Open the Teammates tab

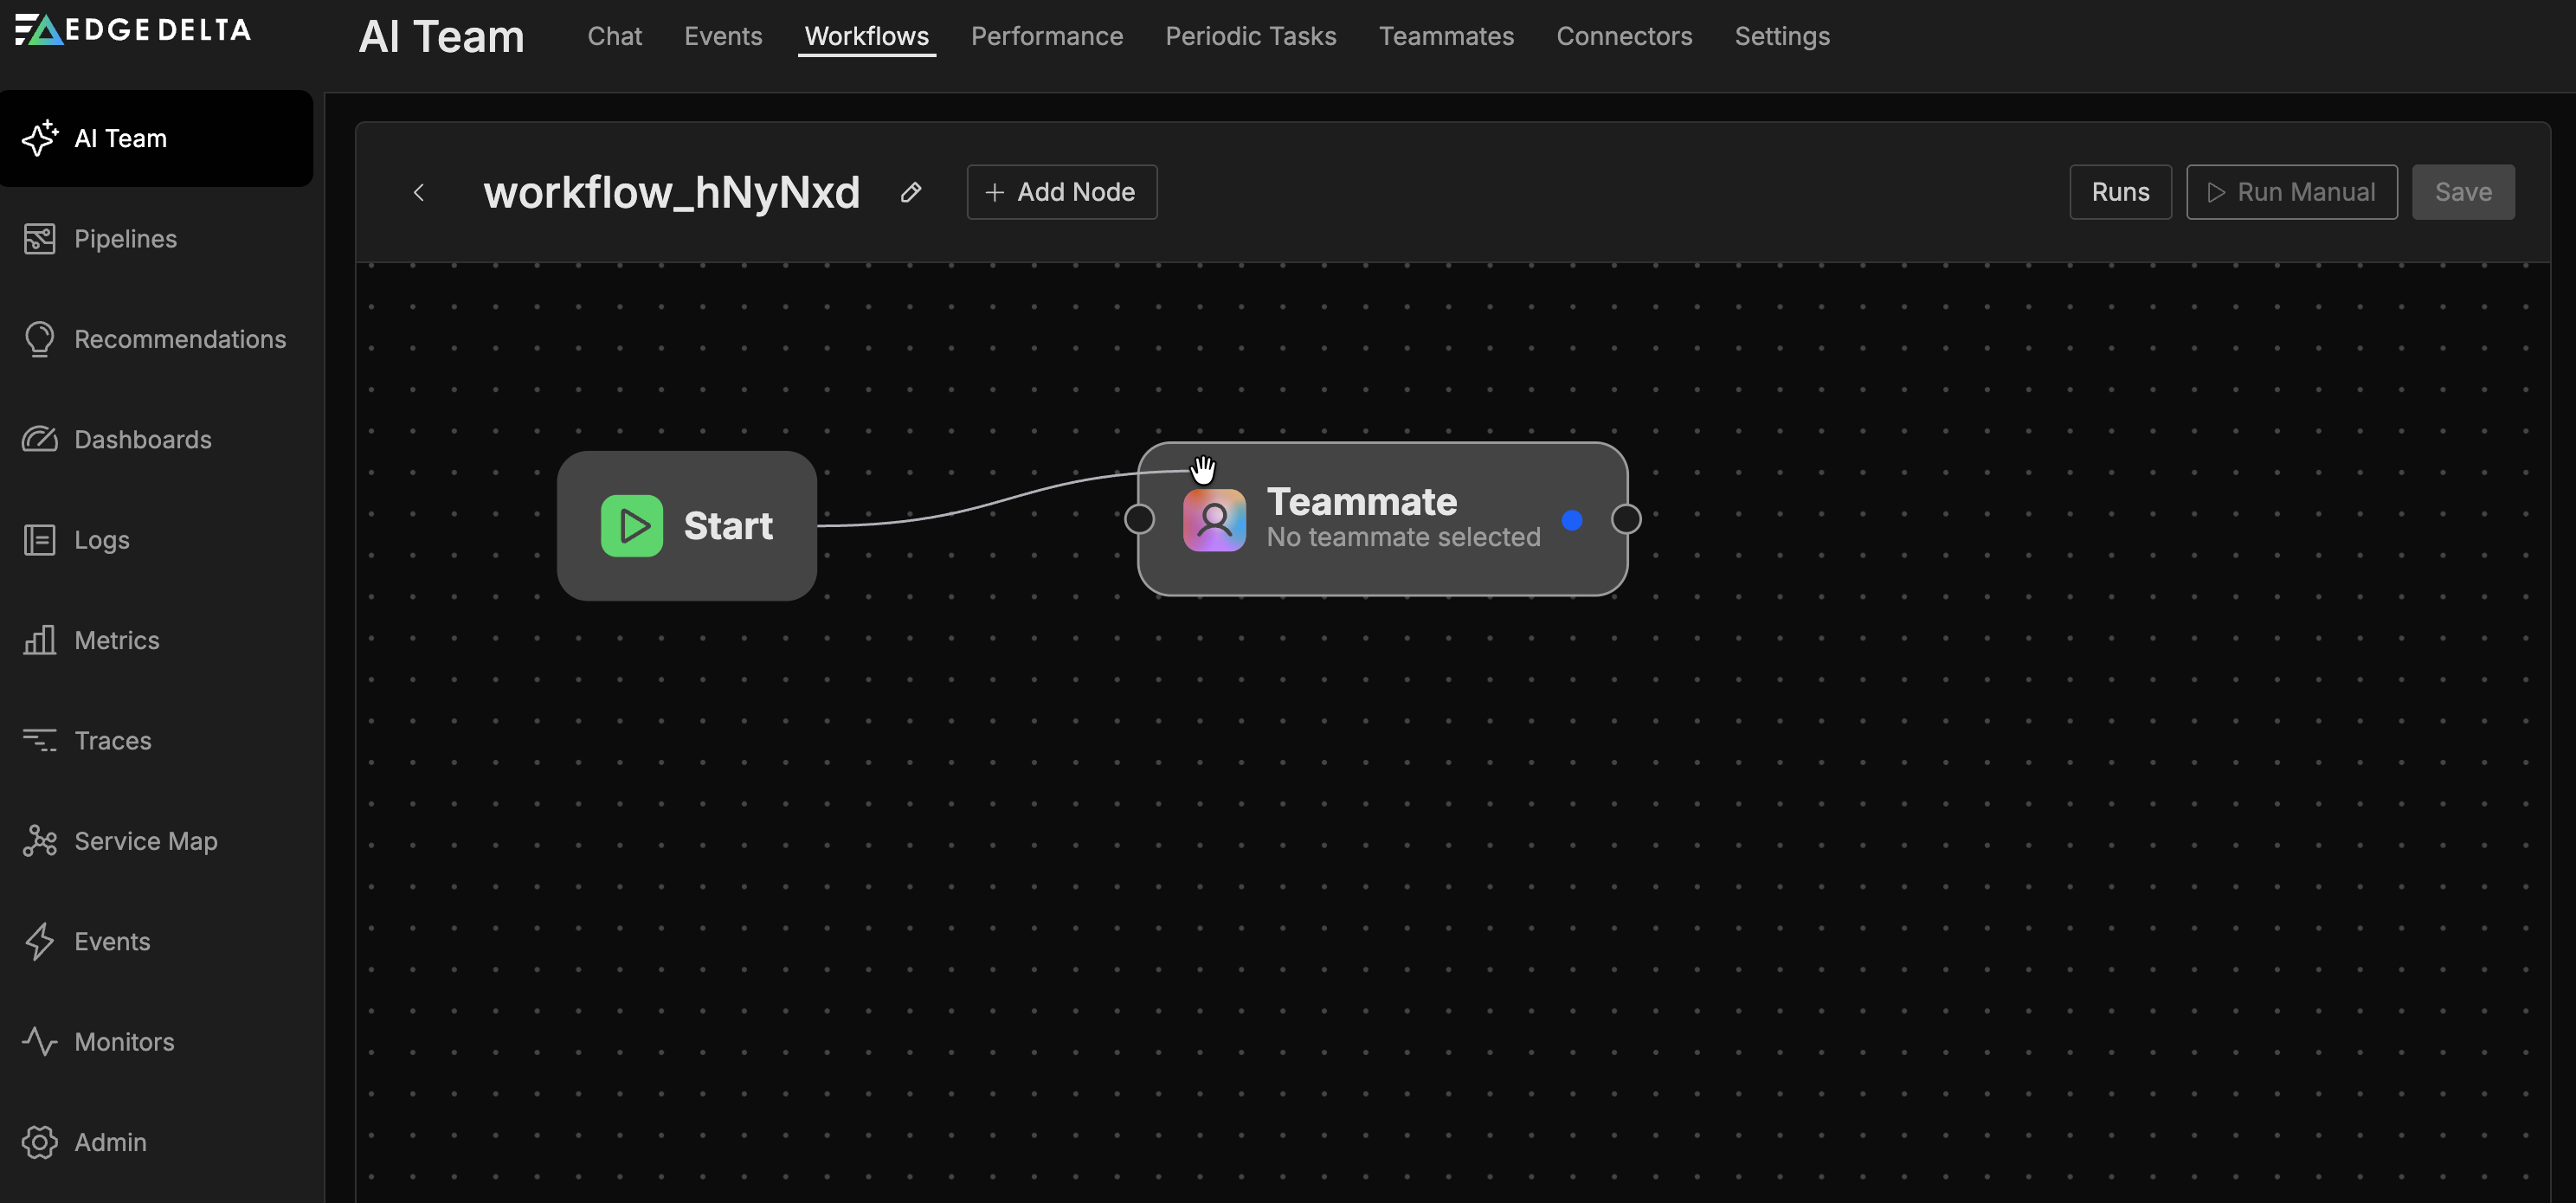pos(1446,36)
